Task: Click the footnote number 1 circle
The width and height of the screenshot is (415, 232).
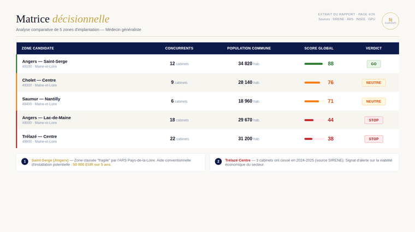Action: 25,162
